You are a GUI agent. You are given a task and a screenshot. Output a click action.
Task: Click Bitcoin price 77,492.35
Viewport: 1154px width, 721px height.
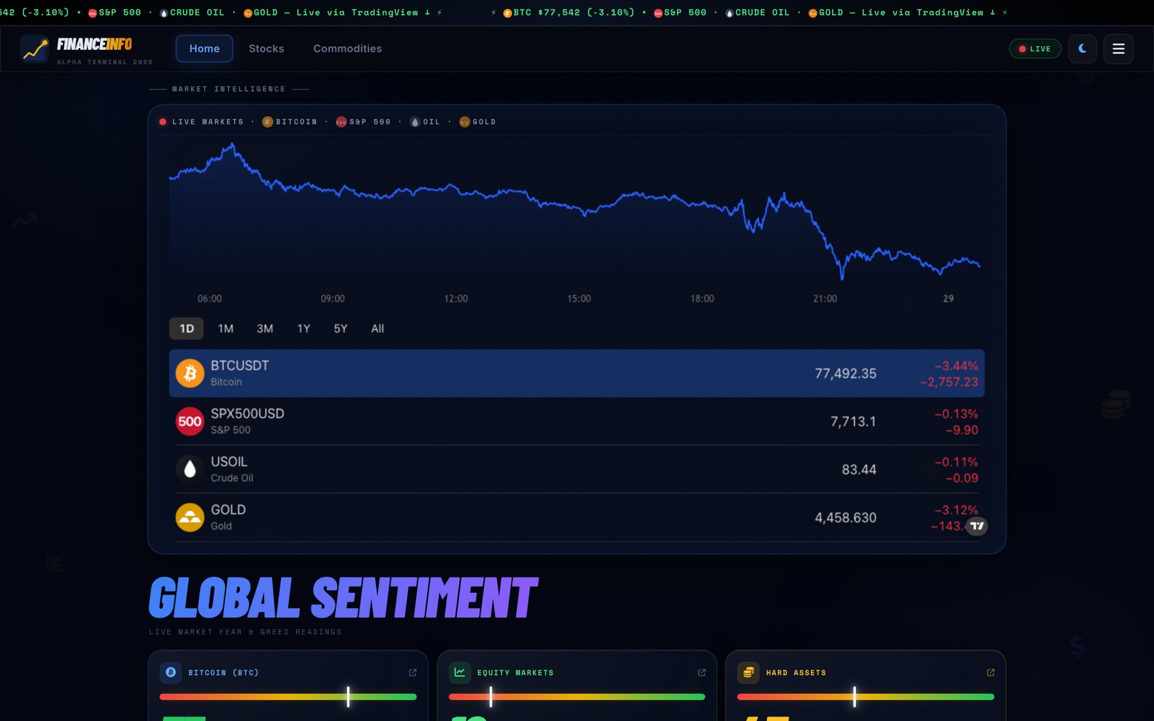click(x=845, y=374)
